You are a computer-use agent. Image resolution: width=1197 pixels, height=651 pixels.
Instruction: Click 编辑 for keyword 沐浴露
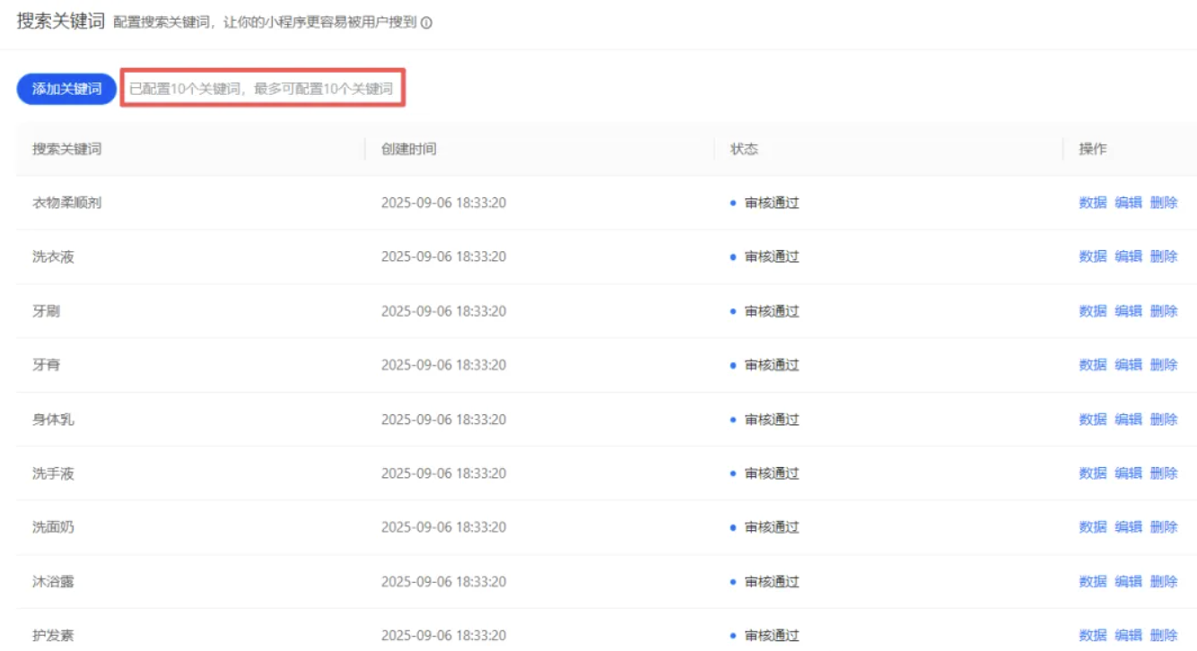tap(1130, 581)
